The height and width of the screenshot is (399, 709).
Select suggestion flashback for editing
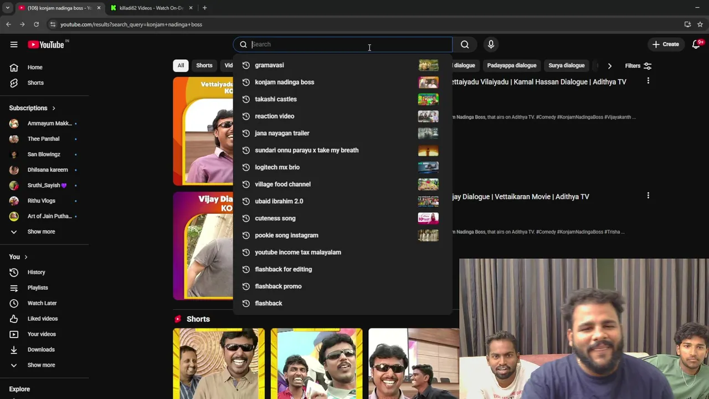tap(342, 269)
